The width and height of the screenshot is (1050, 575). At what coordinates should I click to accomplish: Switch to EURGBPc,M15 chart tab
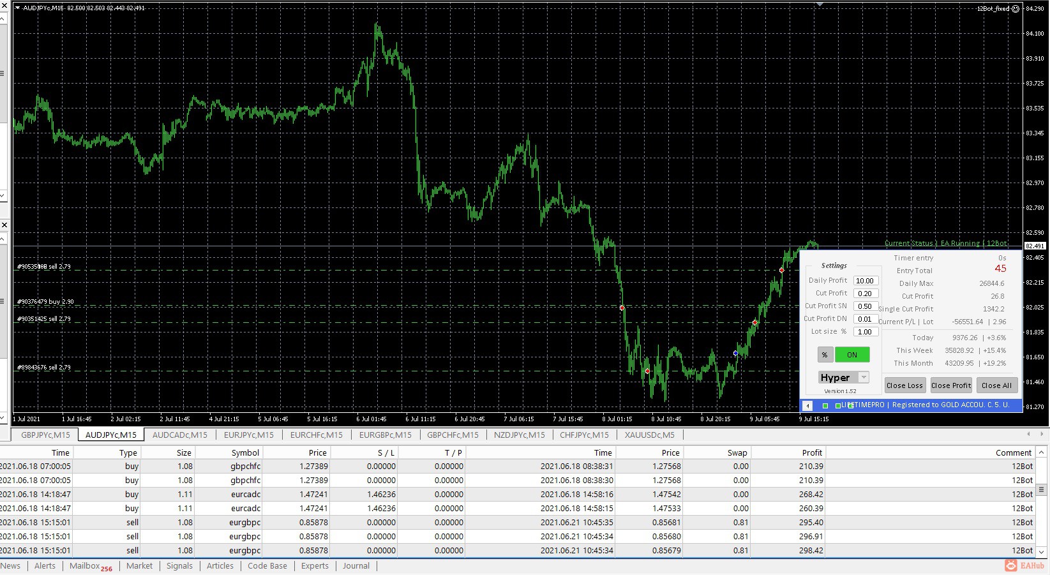[386, 435]
